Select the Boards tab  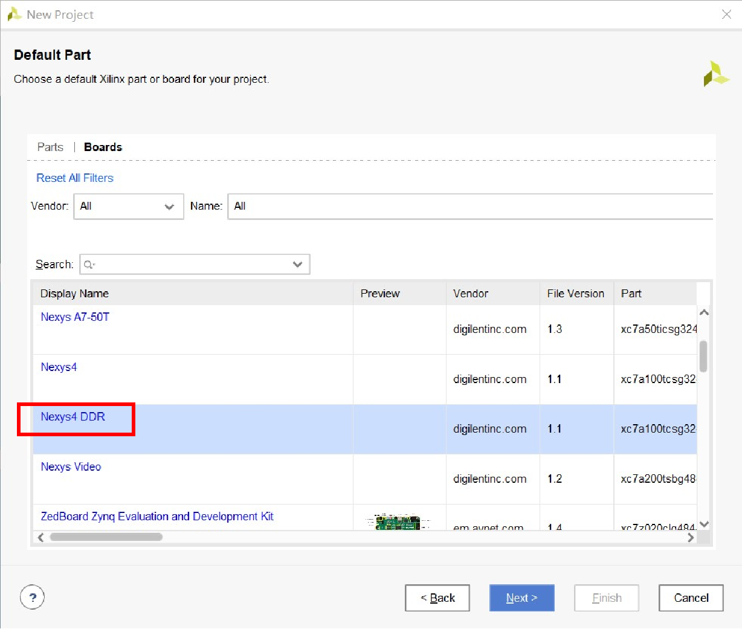(x=103, y=147)
